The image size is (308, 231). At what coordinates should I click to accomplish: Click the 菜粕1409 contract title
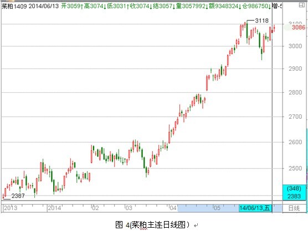click(14, 6)
